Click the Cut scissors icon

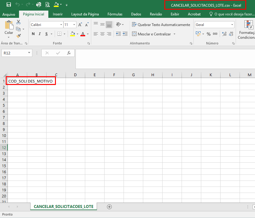[18, 22]
